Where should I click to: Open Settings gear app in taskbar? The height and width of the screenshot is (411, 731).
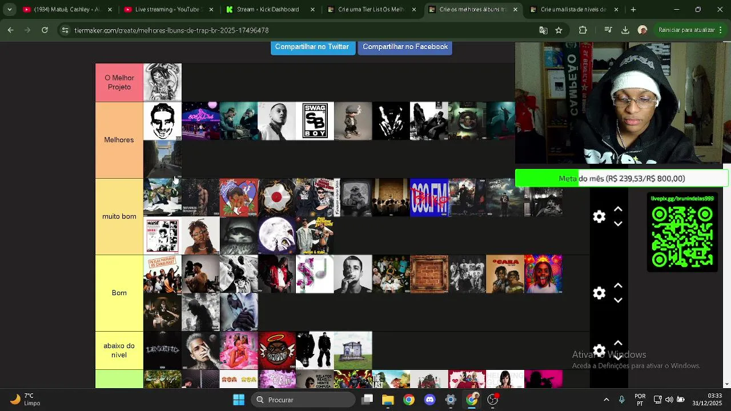pyautogui.click(x=451, y=400)
